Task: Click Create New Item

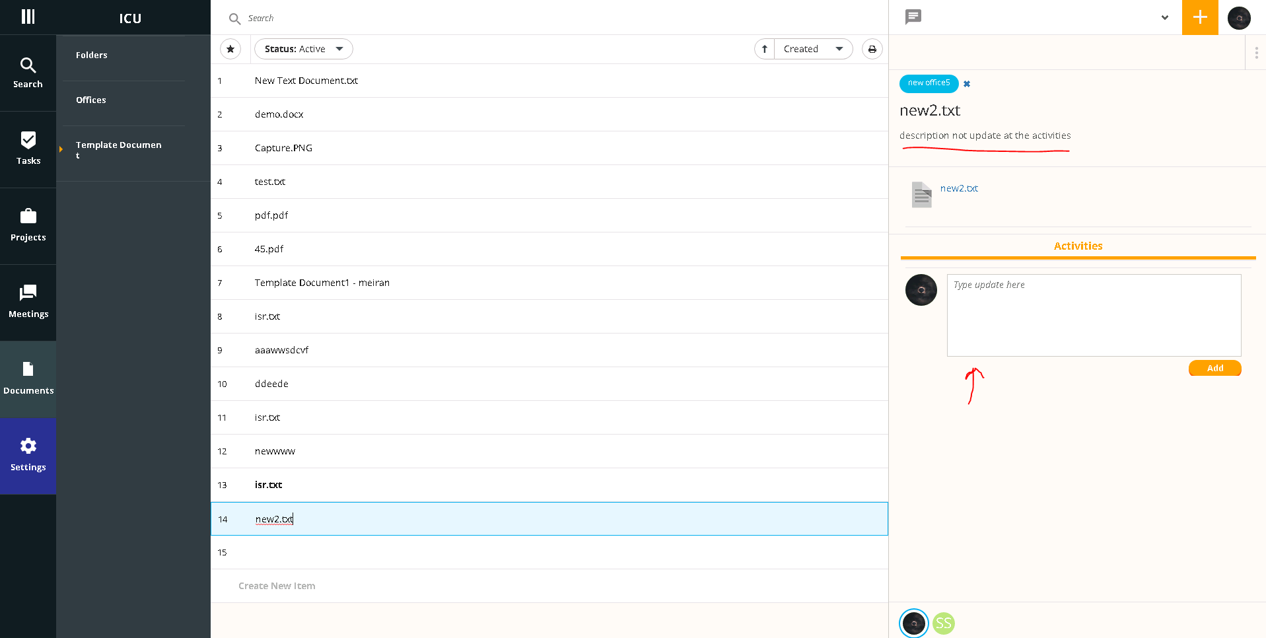Action: coord(276,586)
